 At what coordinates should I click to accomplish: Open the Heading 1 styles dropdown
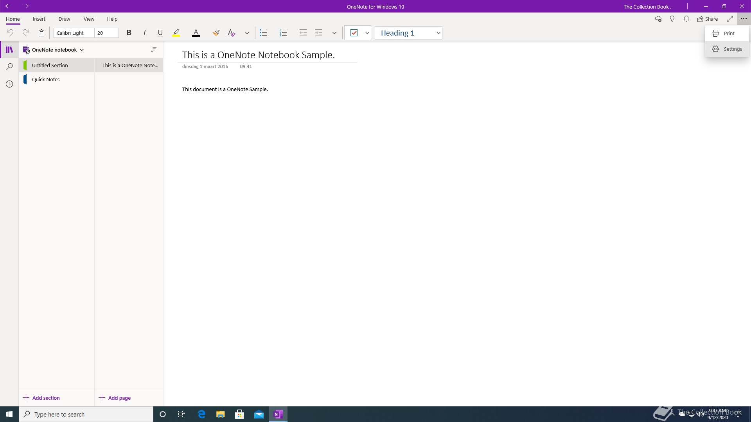(408, 33)
